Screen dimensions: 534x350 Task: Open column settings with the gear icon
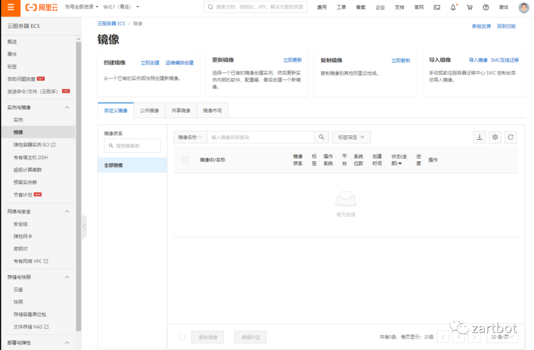[495, 137]
